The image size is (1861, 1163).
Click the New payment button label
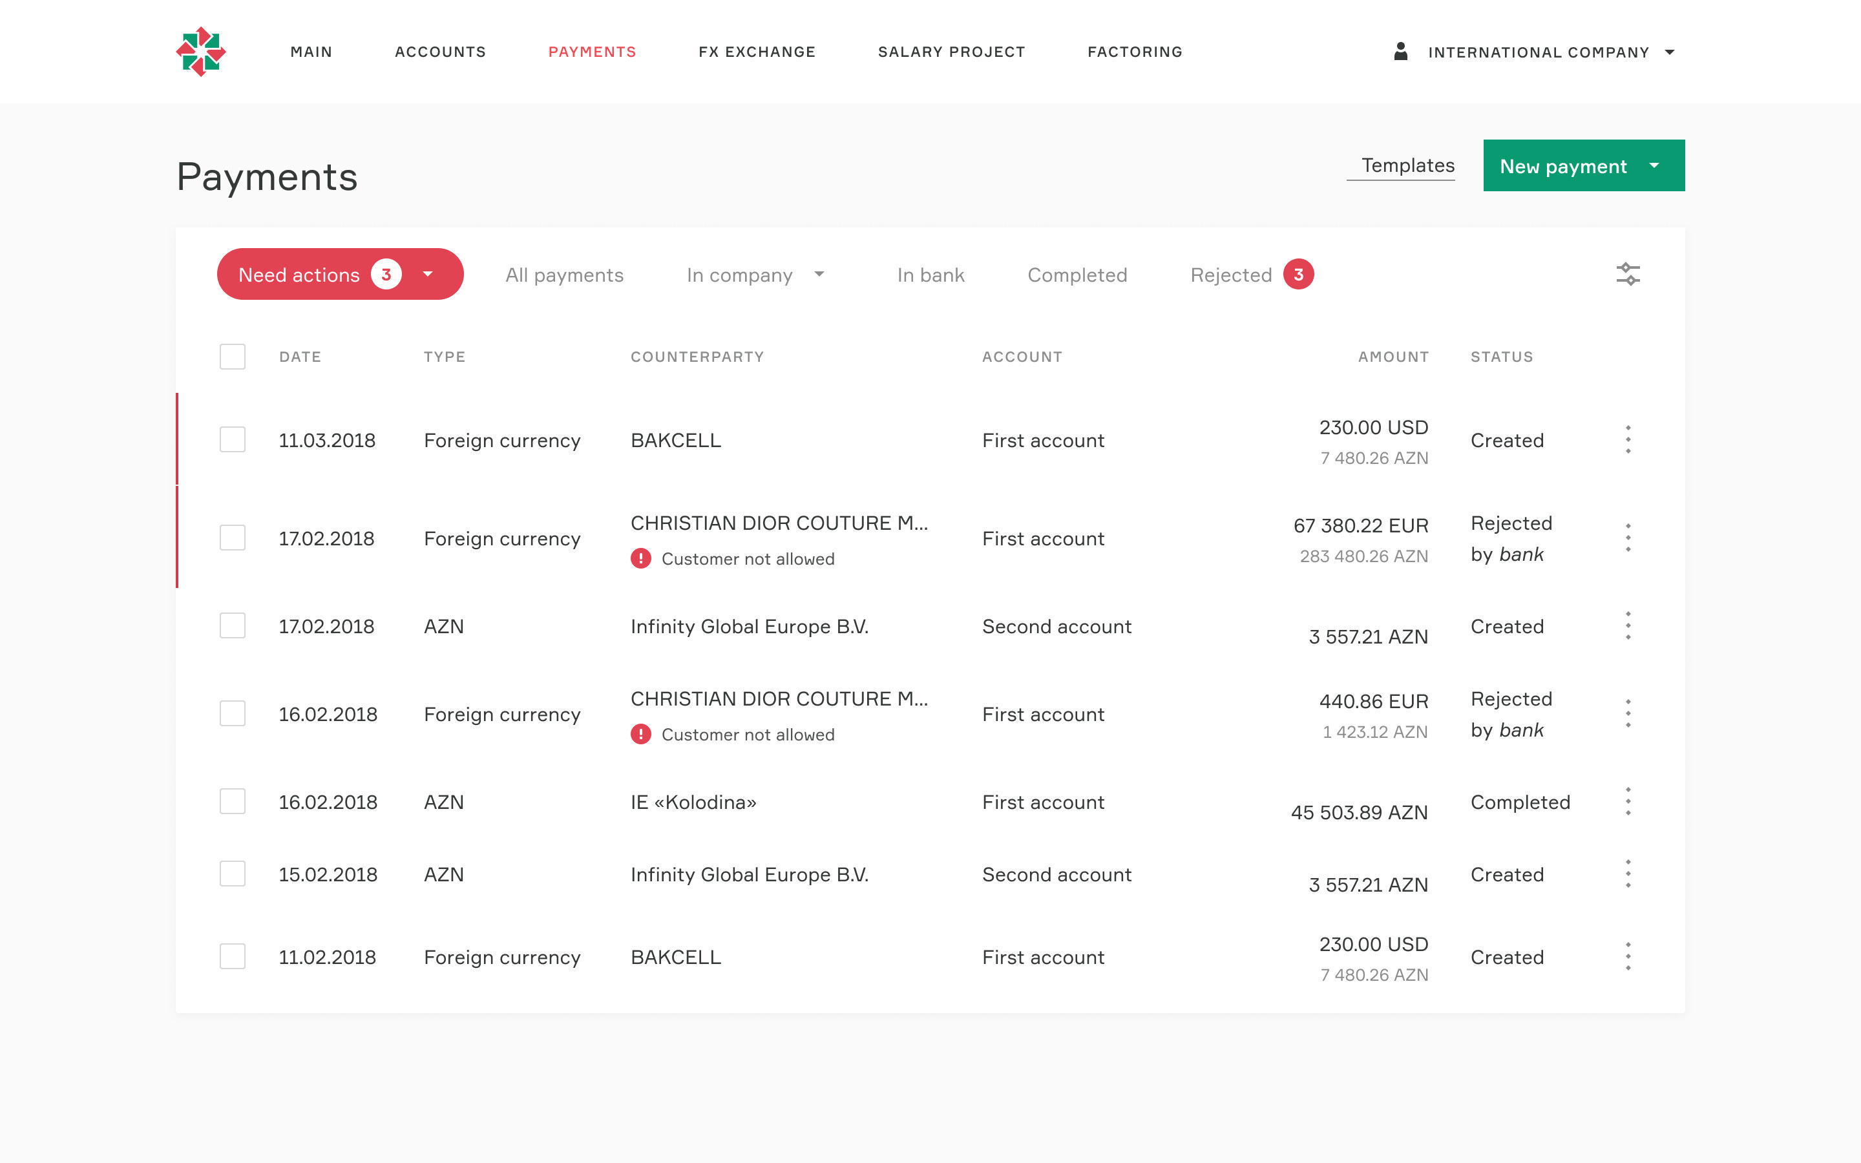tap(1563, 166)
